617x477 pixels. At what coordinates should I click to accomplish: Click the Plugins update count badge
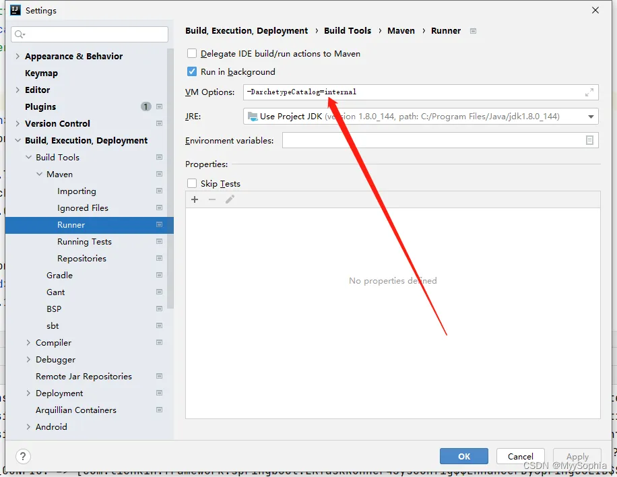(x=146, y=106)
